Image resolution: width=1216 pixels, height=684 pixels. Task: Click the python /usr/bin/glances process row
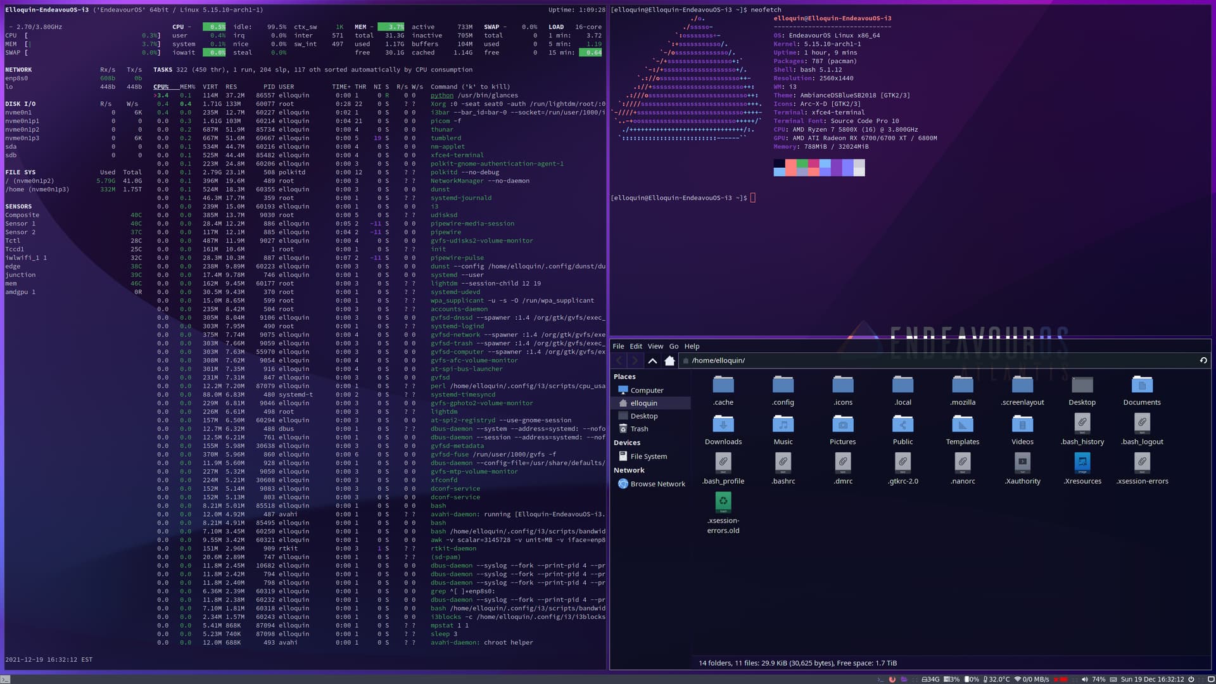(x=379, y=96)
